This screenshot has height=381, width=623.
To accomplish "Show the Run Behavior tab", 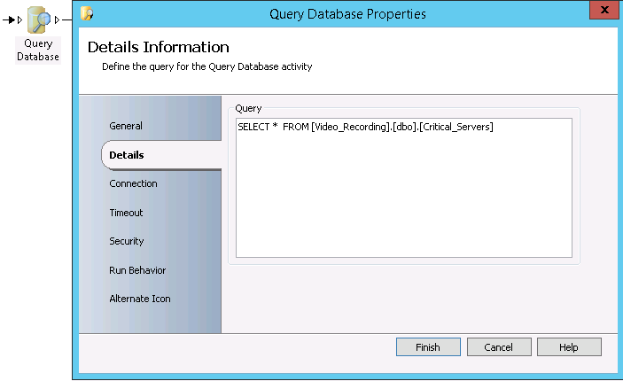I will coord(137,270).
